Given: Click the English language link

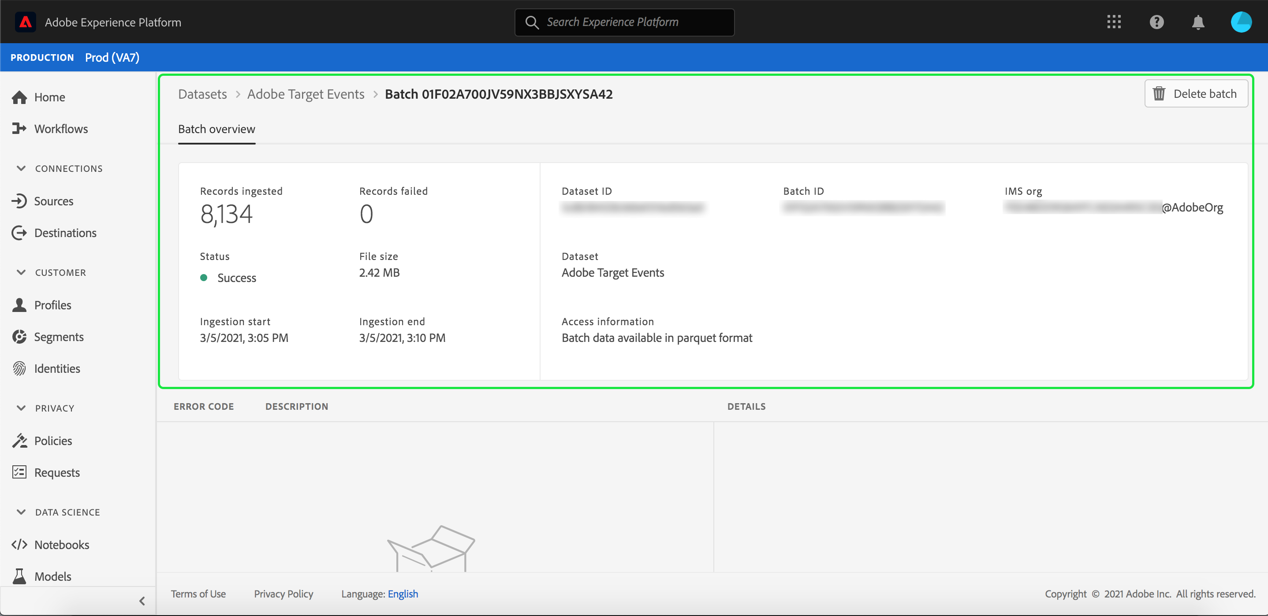Looking at the screenshot, I should coord(403,594).
